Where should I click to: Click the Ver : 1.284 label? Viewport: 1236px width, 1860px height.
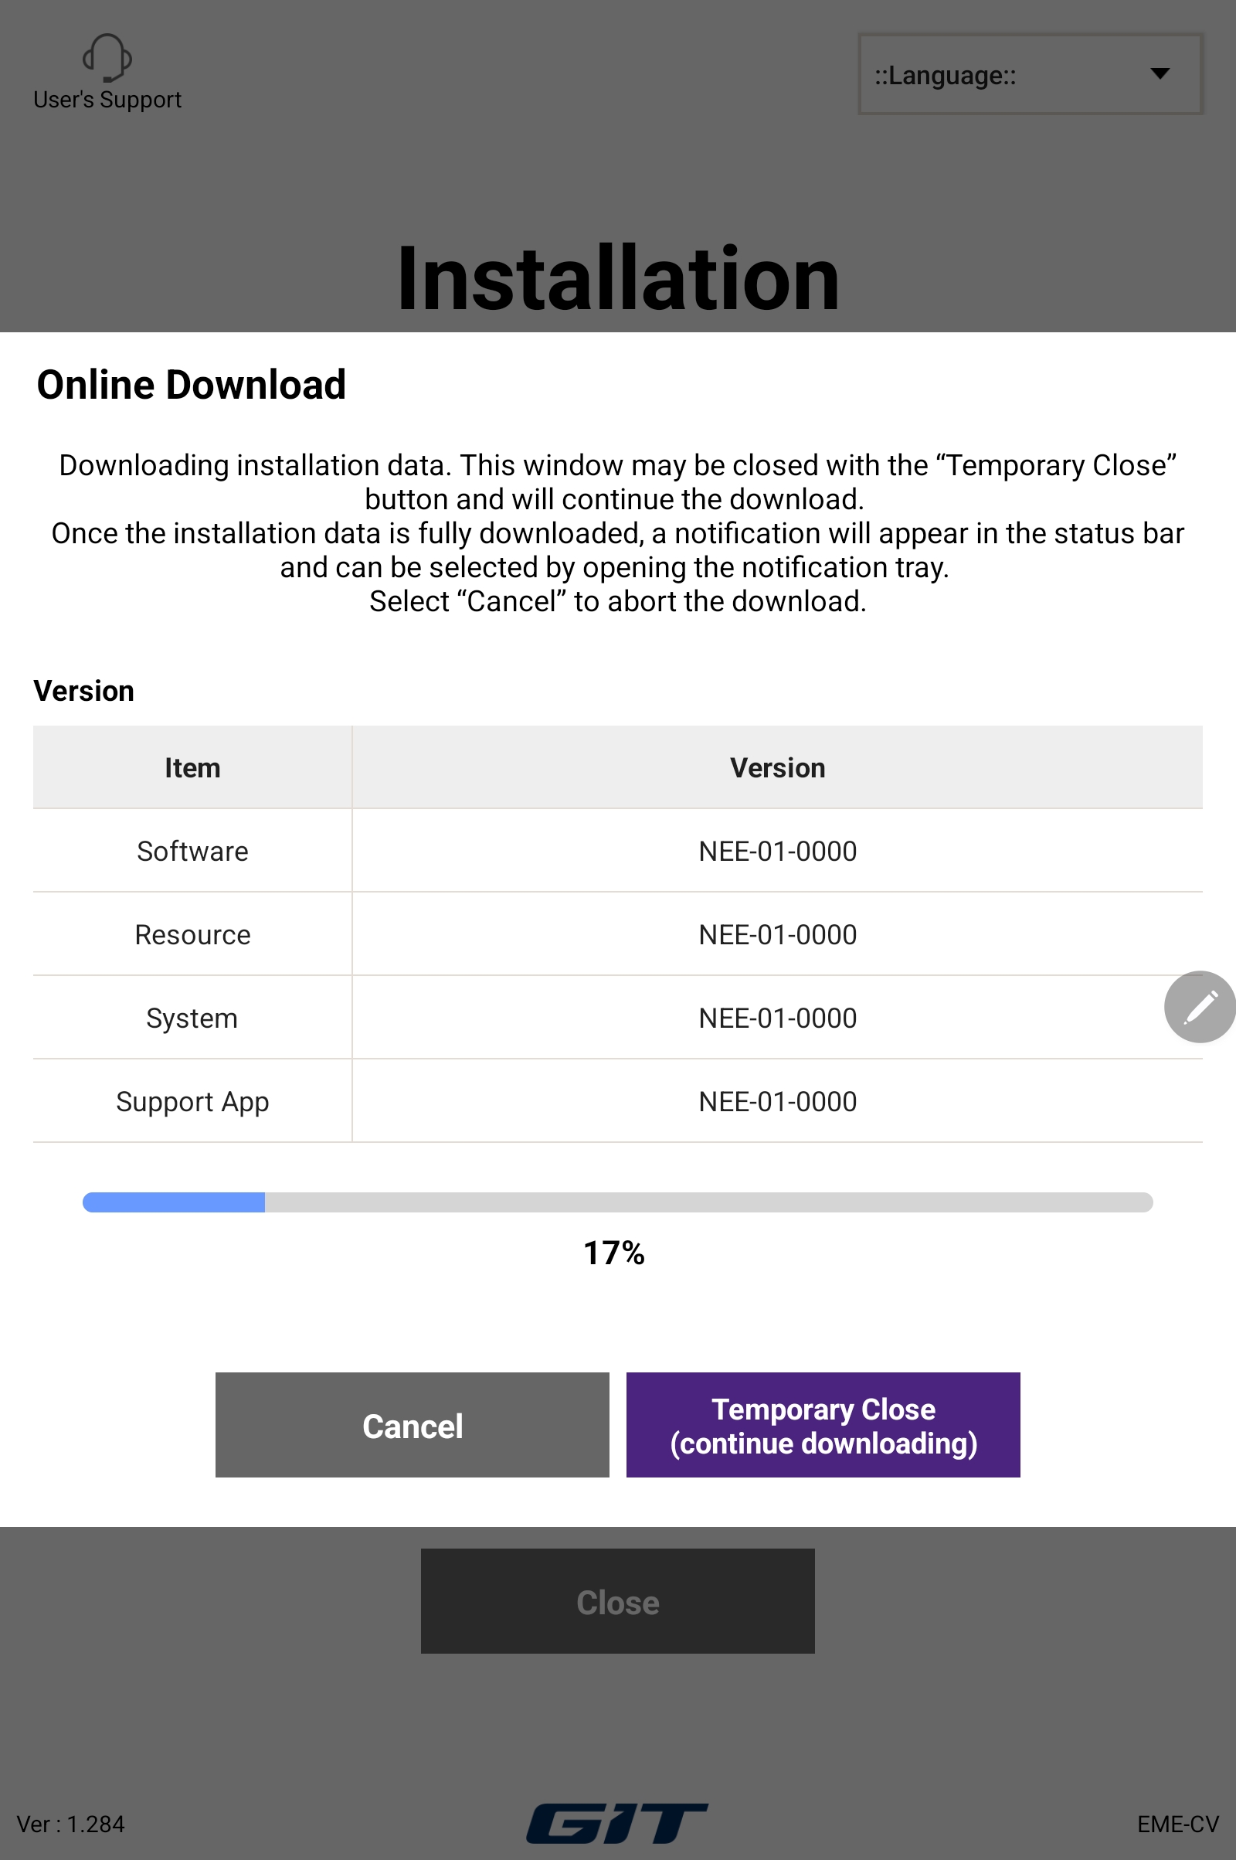[x=71, y=1824]
